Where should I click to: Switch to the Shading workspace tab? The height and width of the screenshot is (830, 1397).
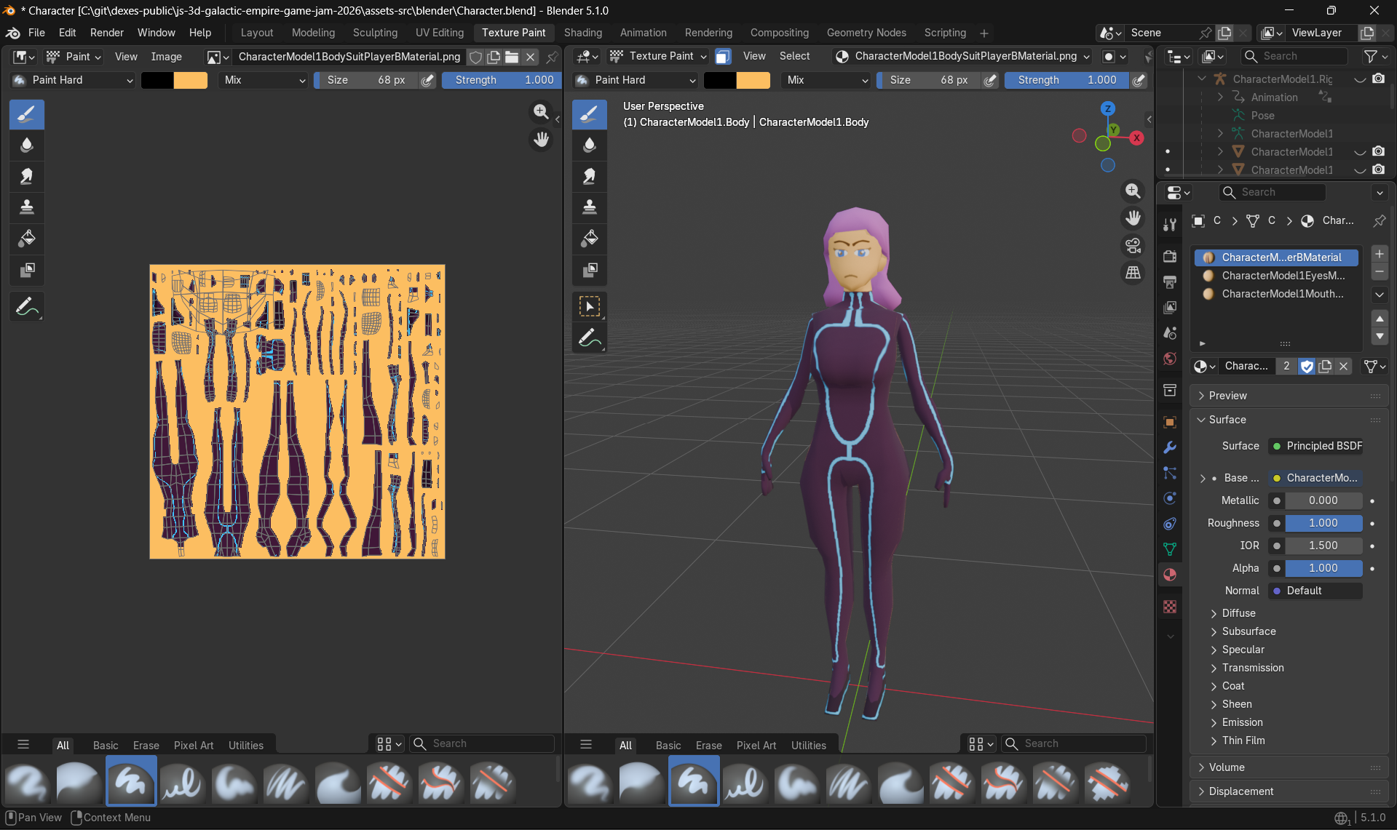[x=582, y=33]
